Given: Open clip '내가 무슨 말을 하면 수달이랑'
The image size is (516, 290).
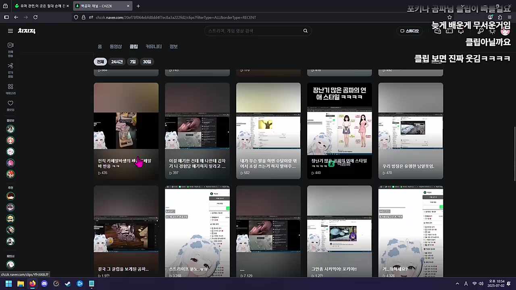Looking at the screenshot, I should pyautogui.click(x=268, y=131).
